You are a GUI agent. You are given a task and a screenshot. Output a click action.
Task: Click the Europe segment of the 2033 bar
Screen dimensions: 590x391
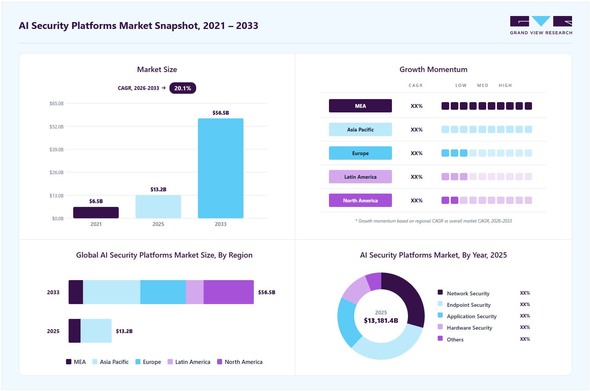[x=163, y=292]
